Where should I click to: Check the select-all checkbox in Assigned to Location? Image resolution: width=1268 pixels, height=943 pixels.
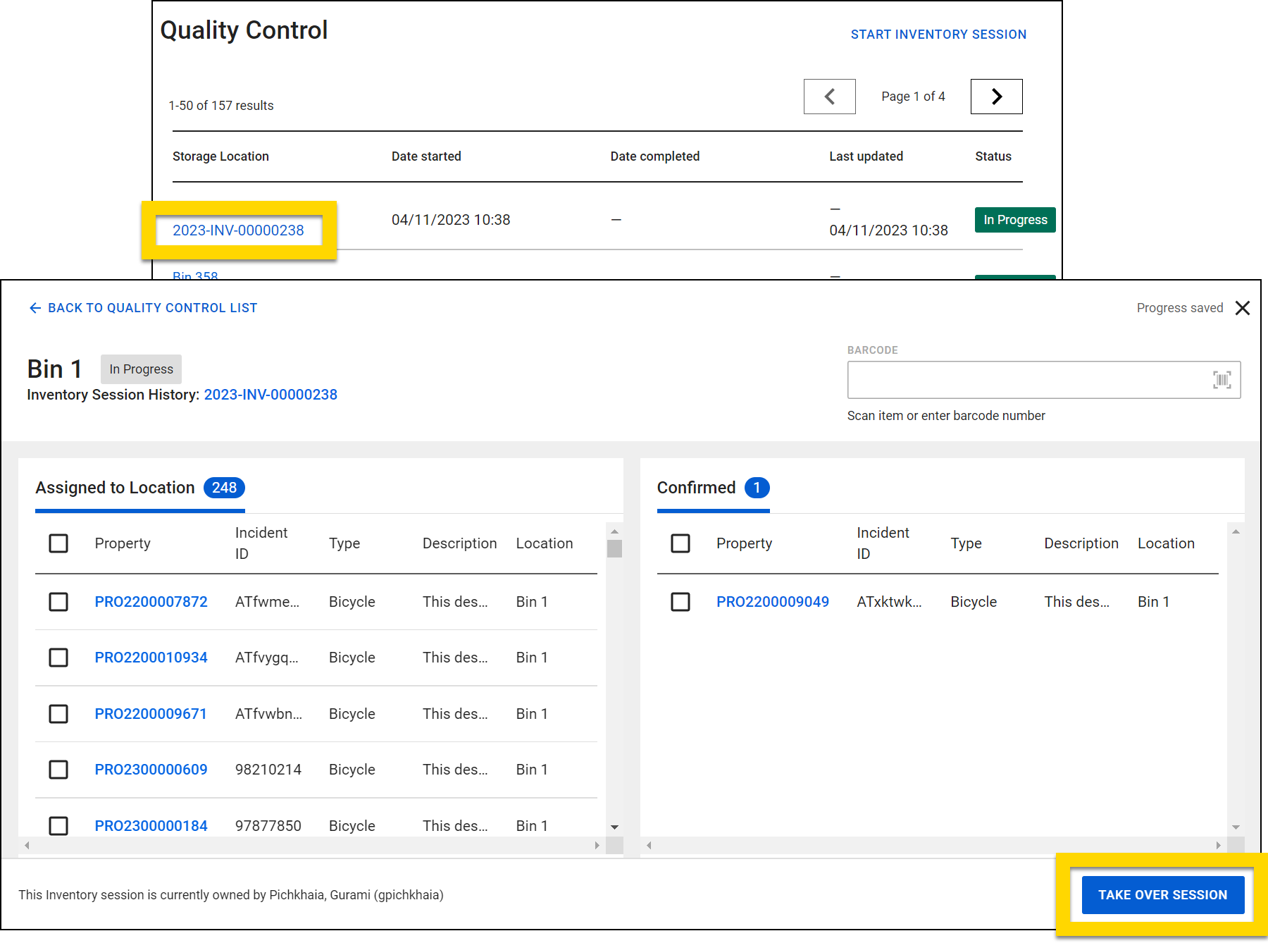pos(58,543)
